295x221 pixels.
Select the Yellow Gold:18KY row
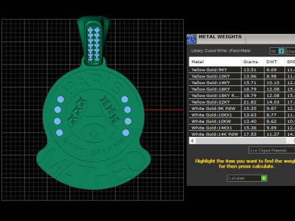pos(242,89)
